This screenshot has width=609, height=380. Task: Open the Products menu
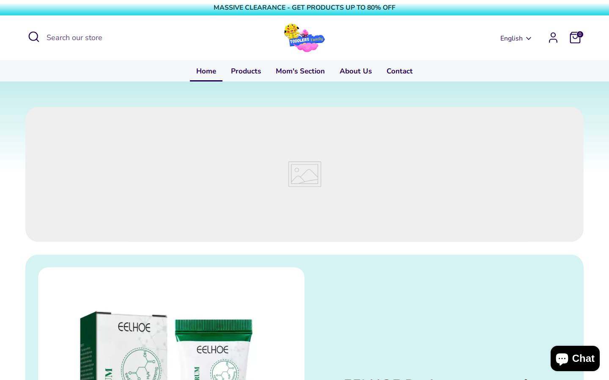coord(246,71)
